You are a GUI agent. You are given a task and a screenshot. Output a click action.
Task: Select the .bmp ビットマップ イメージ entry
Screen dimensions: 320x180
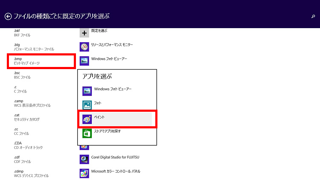tap(41, 61)
